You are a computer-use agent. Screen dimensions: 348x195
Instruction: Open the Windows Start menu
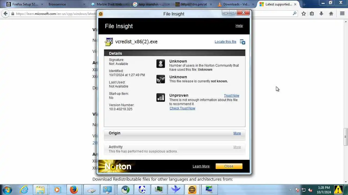pos(7,190)
